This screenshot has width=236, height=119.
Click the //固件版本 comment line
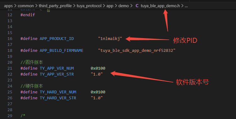31,62
